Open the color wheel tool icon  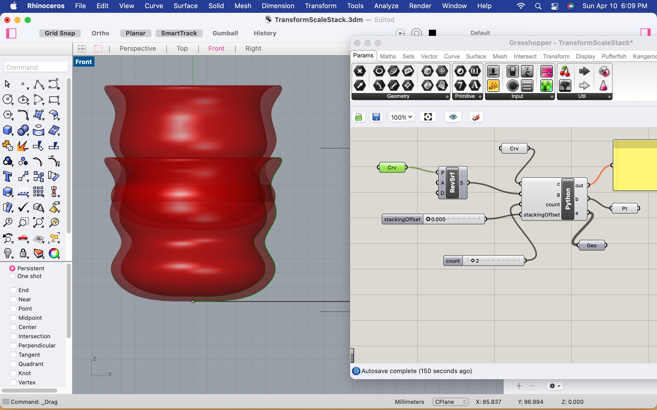pos(54,253)
